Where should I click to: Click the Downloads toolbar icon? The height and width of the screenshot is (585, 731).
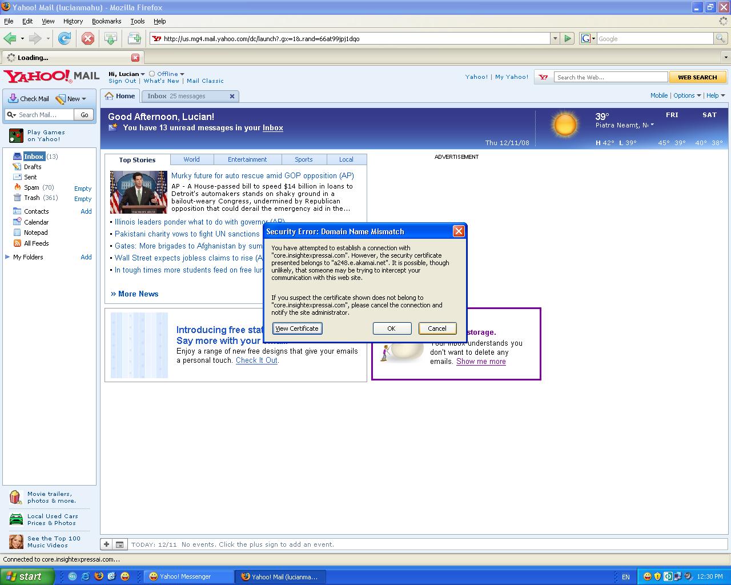tap(111, 38)
